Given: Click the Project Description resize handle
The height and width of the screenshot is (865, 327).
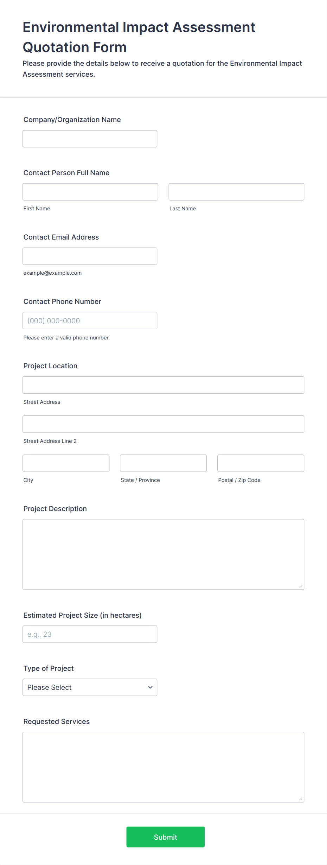Looking at the screenshot, I should click(301, 586).
